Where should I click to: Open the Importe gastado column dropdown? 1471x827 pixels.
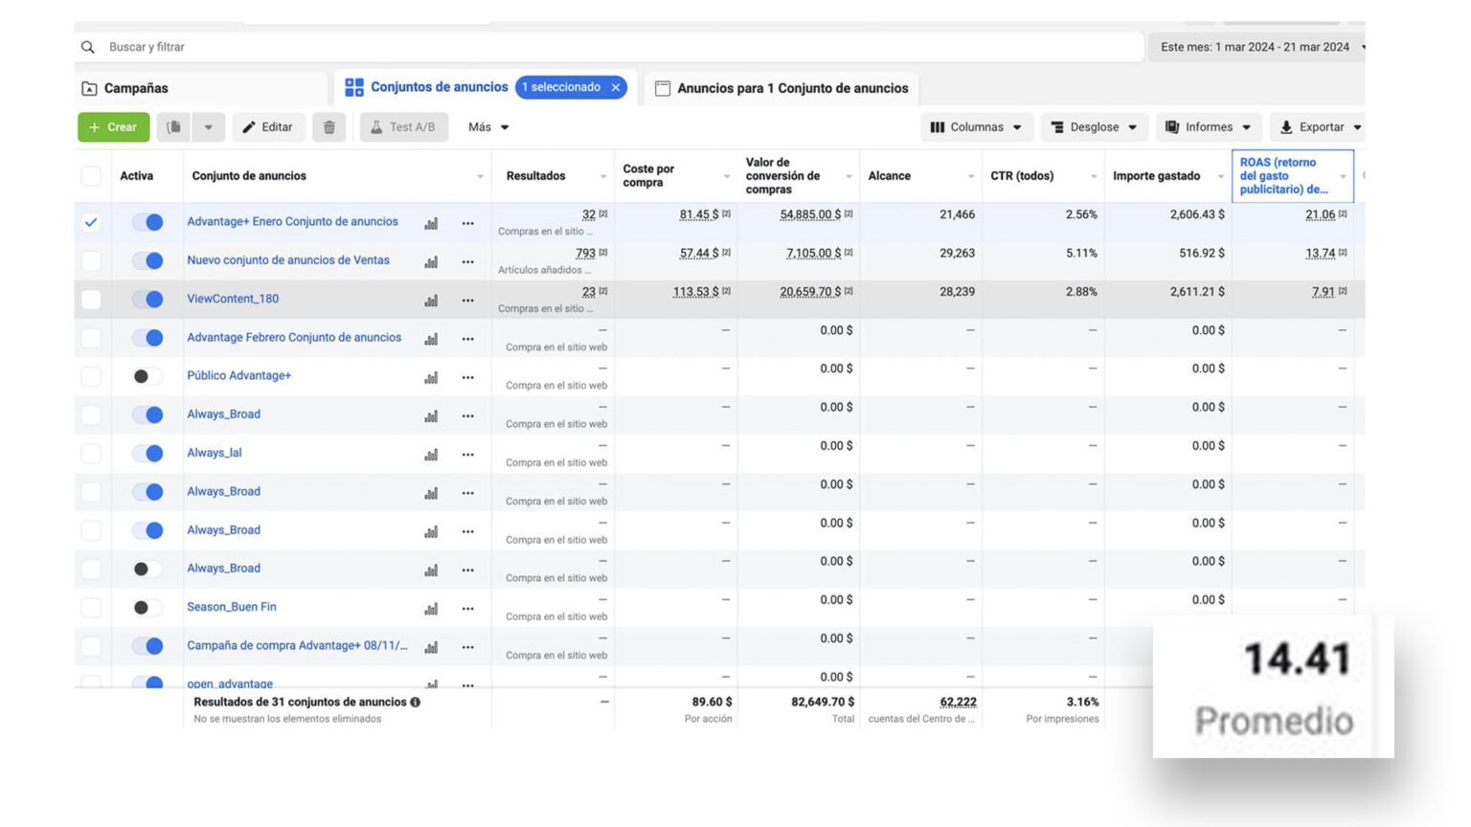[x=1220, y=176]
